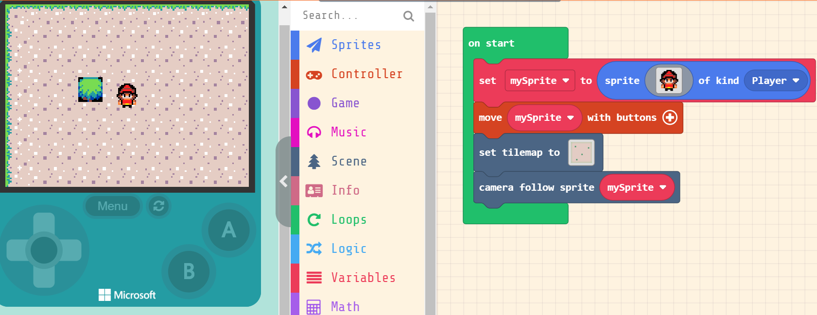Click the Music headphones icon
The width and height of the screenshot is (817, 315).
(x=314, y=132)
